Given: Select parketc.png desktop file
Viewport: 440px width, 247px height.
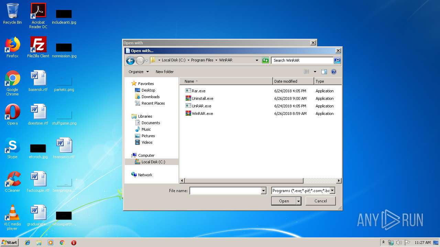Looking at the screenshot, I should click(x=64, y=84).
